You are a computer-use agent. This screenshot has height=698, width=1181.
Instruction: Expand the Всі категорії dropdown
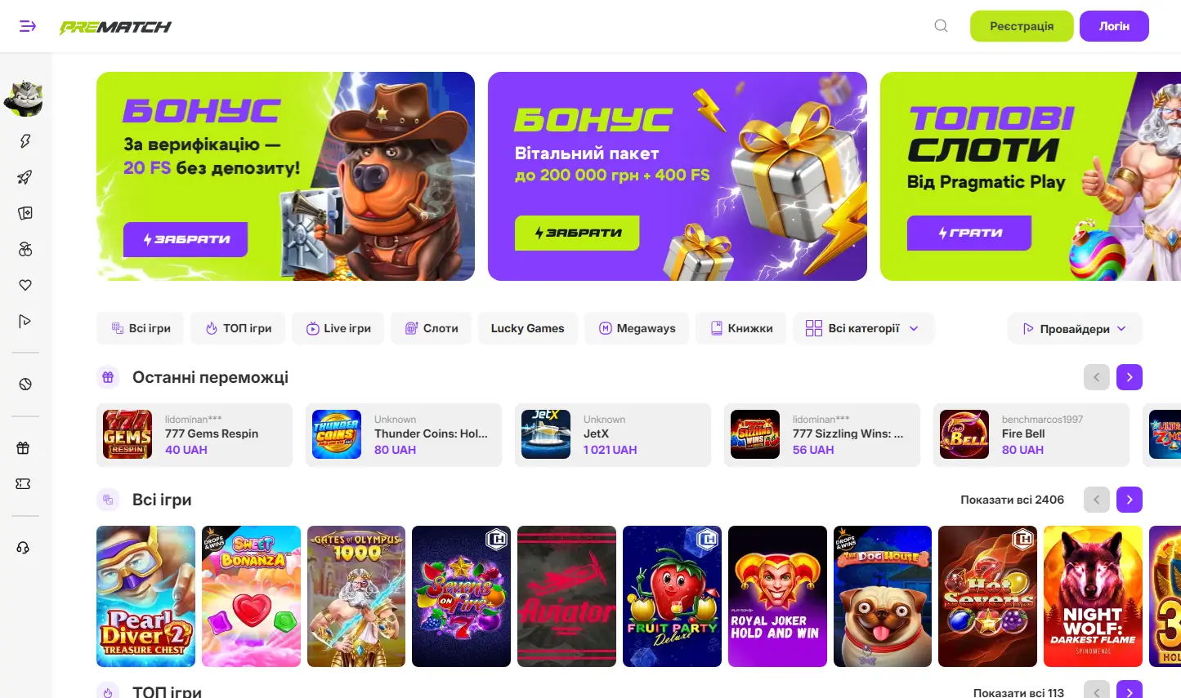pyautogui.click(x=863, y=328)
